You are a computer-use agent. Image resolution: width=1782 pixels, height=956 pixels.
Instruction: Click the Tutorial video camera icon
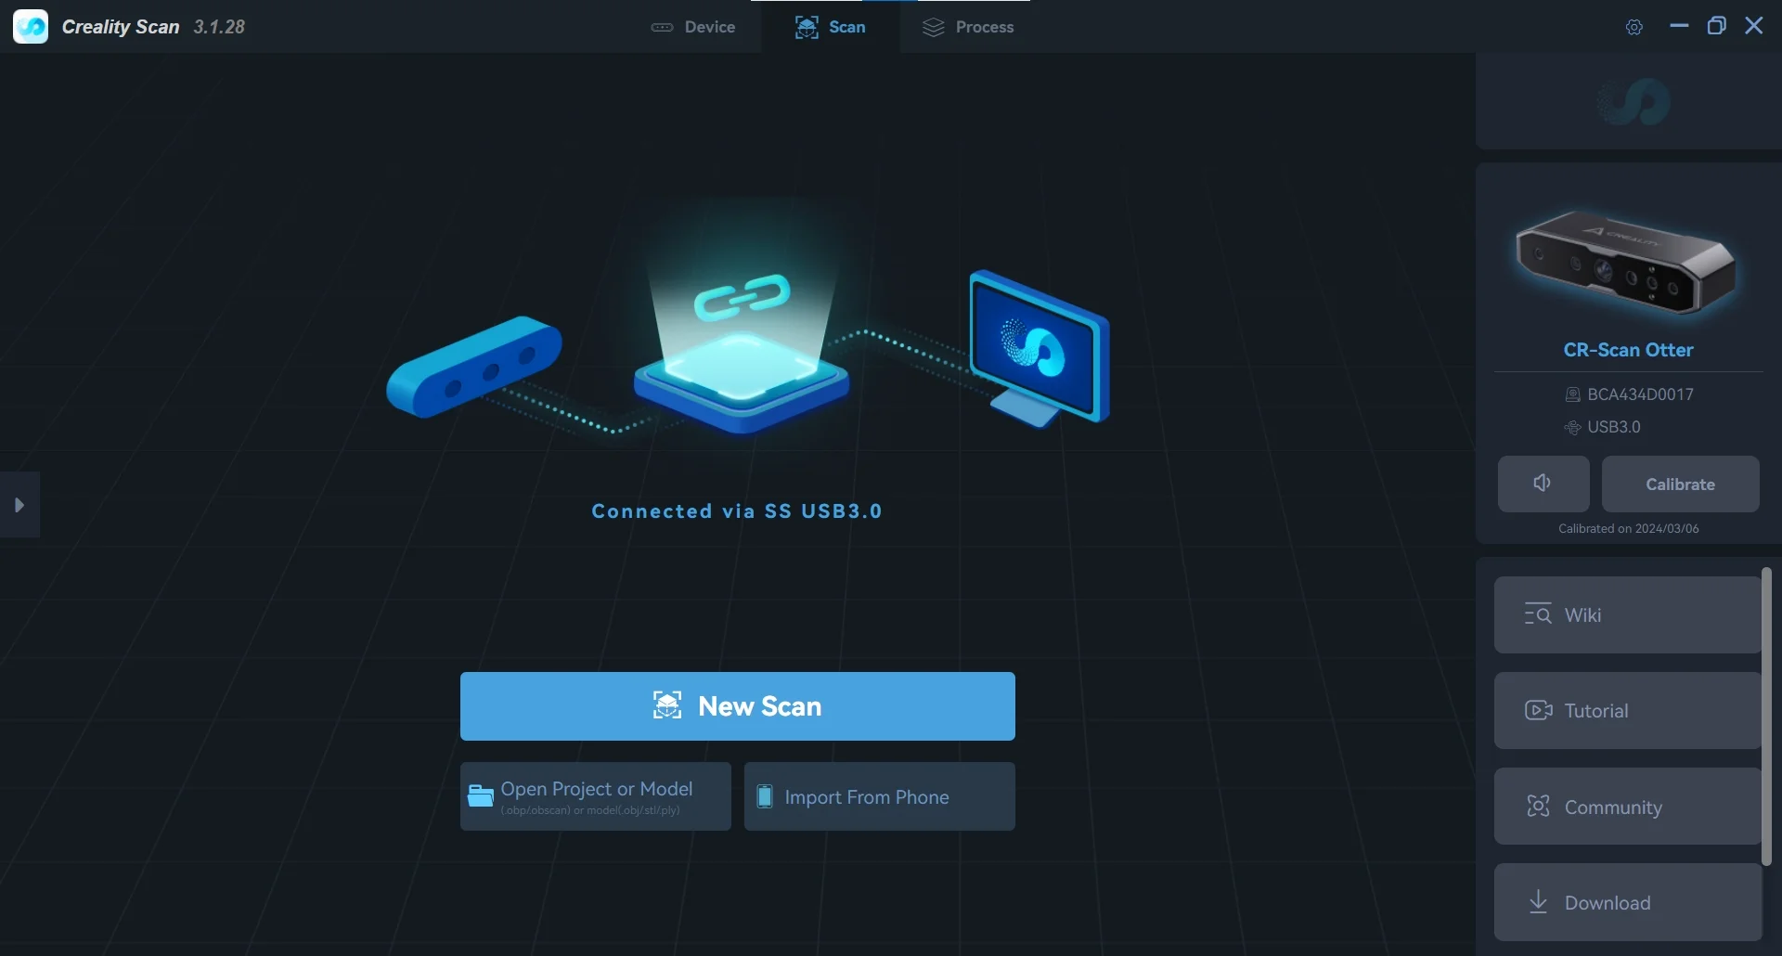(x=1538, y=710)
